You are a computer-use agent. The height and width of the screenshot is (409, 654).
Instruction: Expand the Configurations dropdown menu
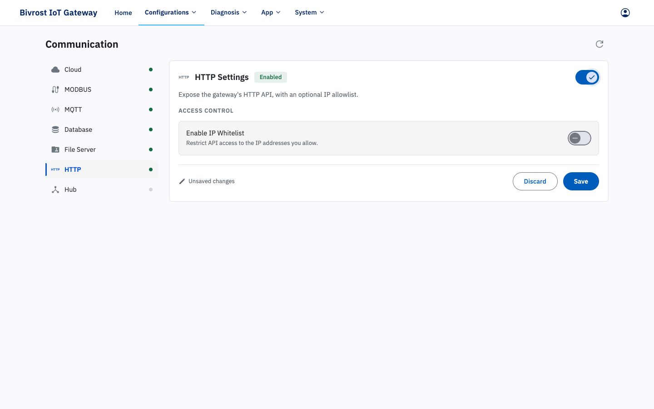click(x=171, y=13)
